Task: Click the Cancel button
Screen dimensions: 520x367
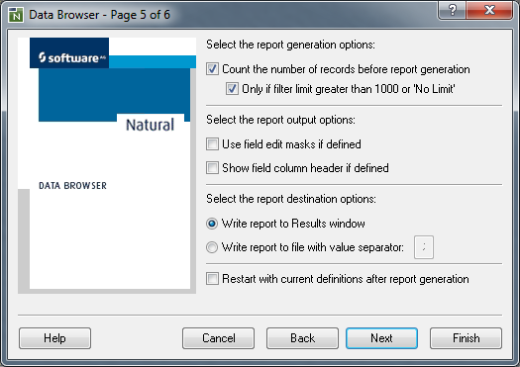Action: coord(219,338)
